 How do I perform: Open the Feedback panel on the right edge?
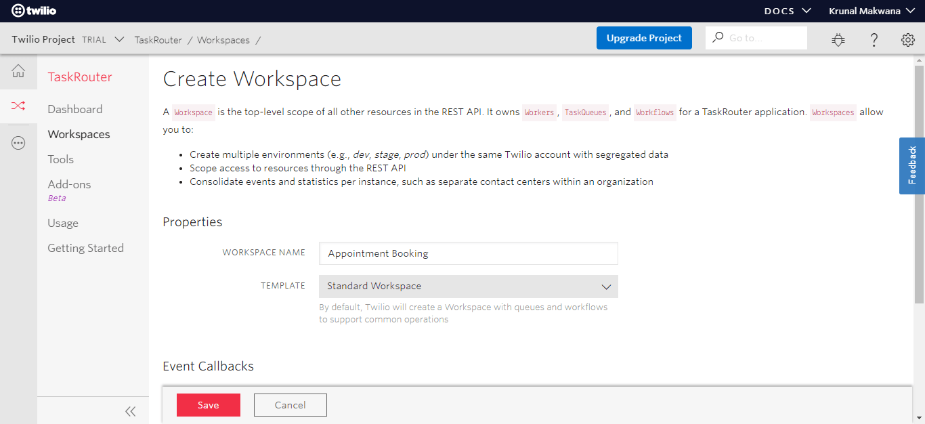[911, 166]
